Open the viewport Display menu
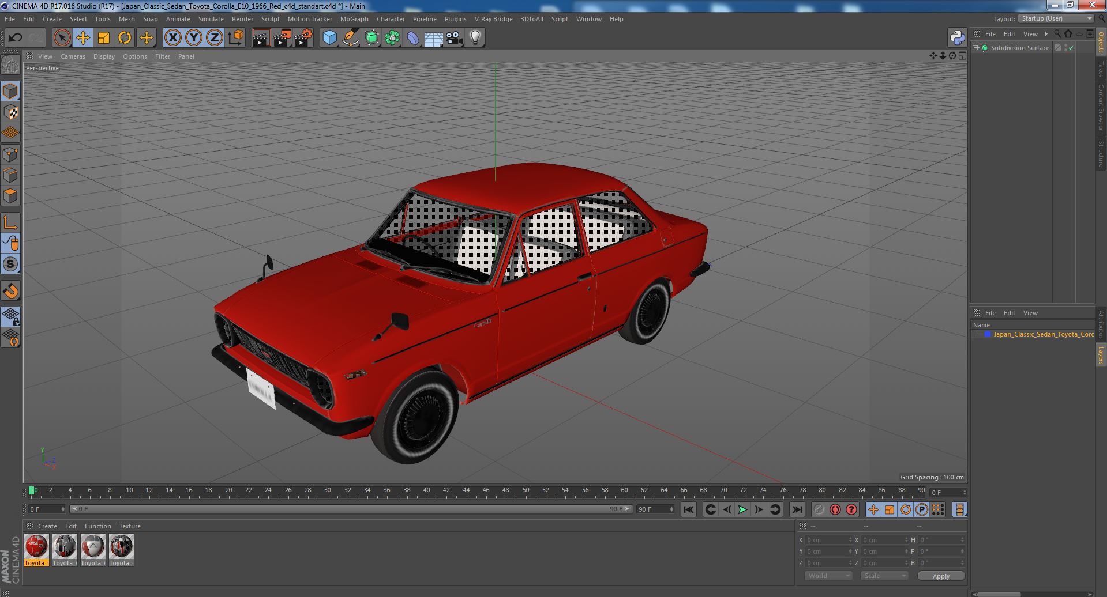The height and width of the screenshot is (597, 1107). coord(104,56)
